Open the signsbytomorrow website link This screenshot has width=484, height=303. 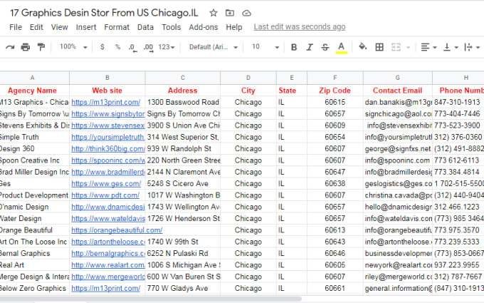click(x=108, y=114)
